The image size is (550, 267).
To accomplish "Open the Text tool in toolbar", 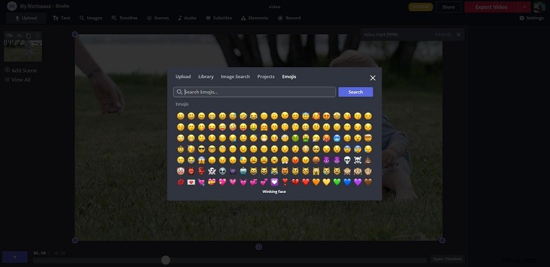I will pos(61,18).
